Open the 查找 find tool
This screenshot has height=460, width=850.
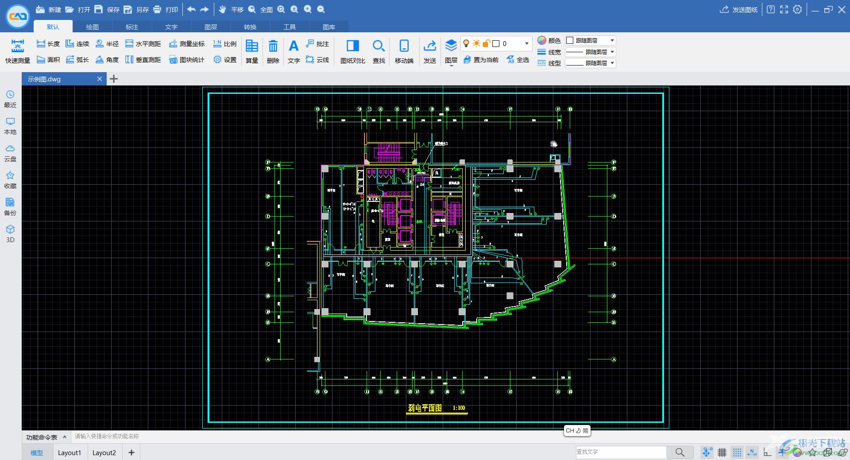(379, 51)
